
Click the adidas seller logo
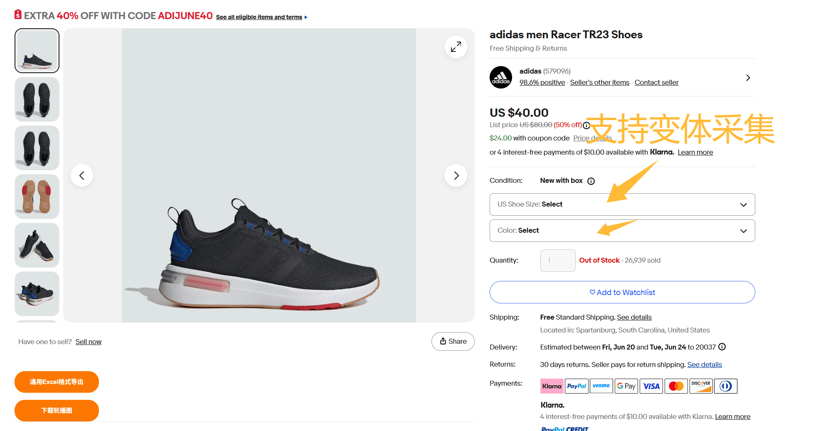(500, 77)
